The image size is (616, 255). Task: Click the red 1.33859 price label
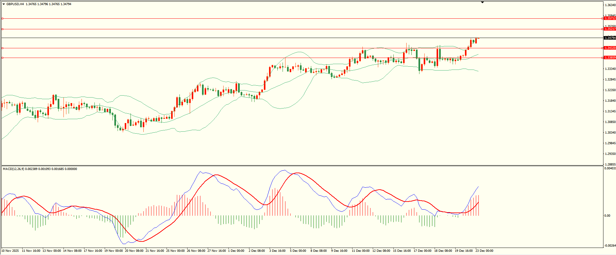[x=610, y=58]
